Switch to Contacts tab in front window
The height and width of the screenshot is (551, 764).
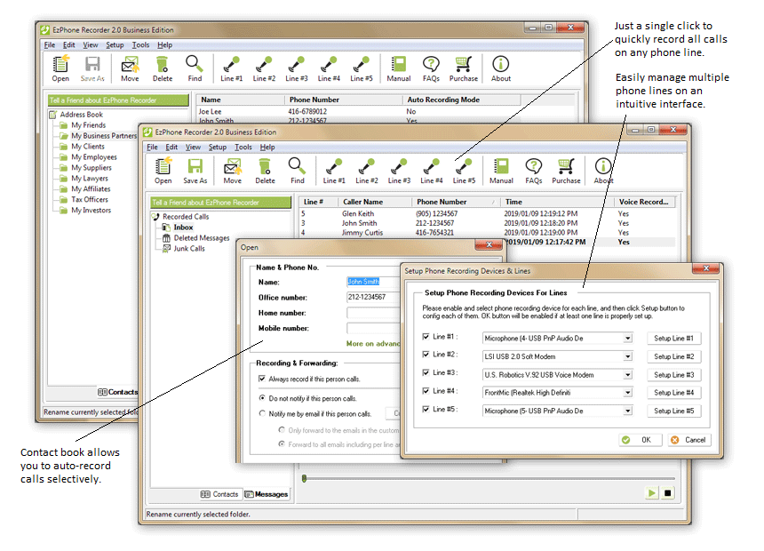pyautogui.click(x=219, y=494)
